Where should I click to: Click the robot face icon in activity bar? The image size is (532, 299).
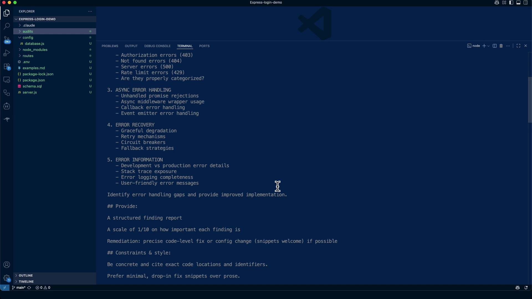coord(7,106)
